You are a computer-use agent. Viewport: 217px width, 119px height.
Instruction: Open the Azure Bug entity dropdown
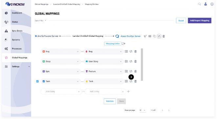tap(104, 51)
